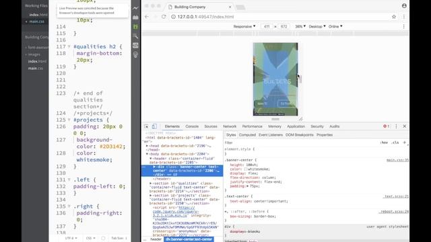
Task: Click the styles Filter input field
Action: [301, 143]
